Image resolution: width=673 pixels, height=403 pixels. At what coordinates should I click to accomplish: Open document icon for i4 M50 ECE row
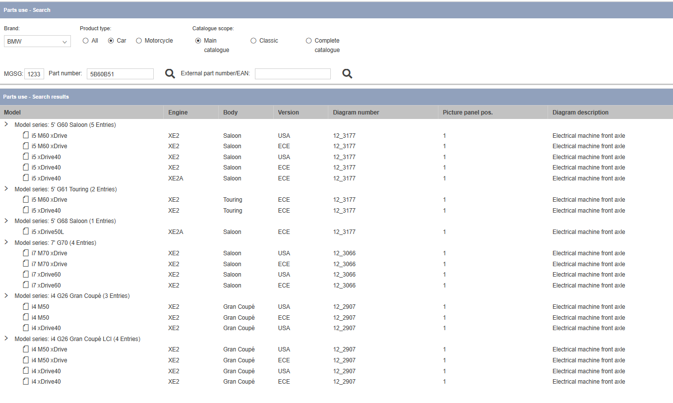point(26,317)
